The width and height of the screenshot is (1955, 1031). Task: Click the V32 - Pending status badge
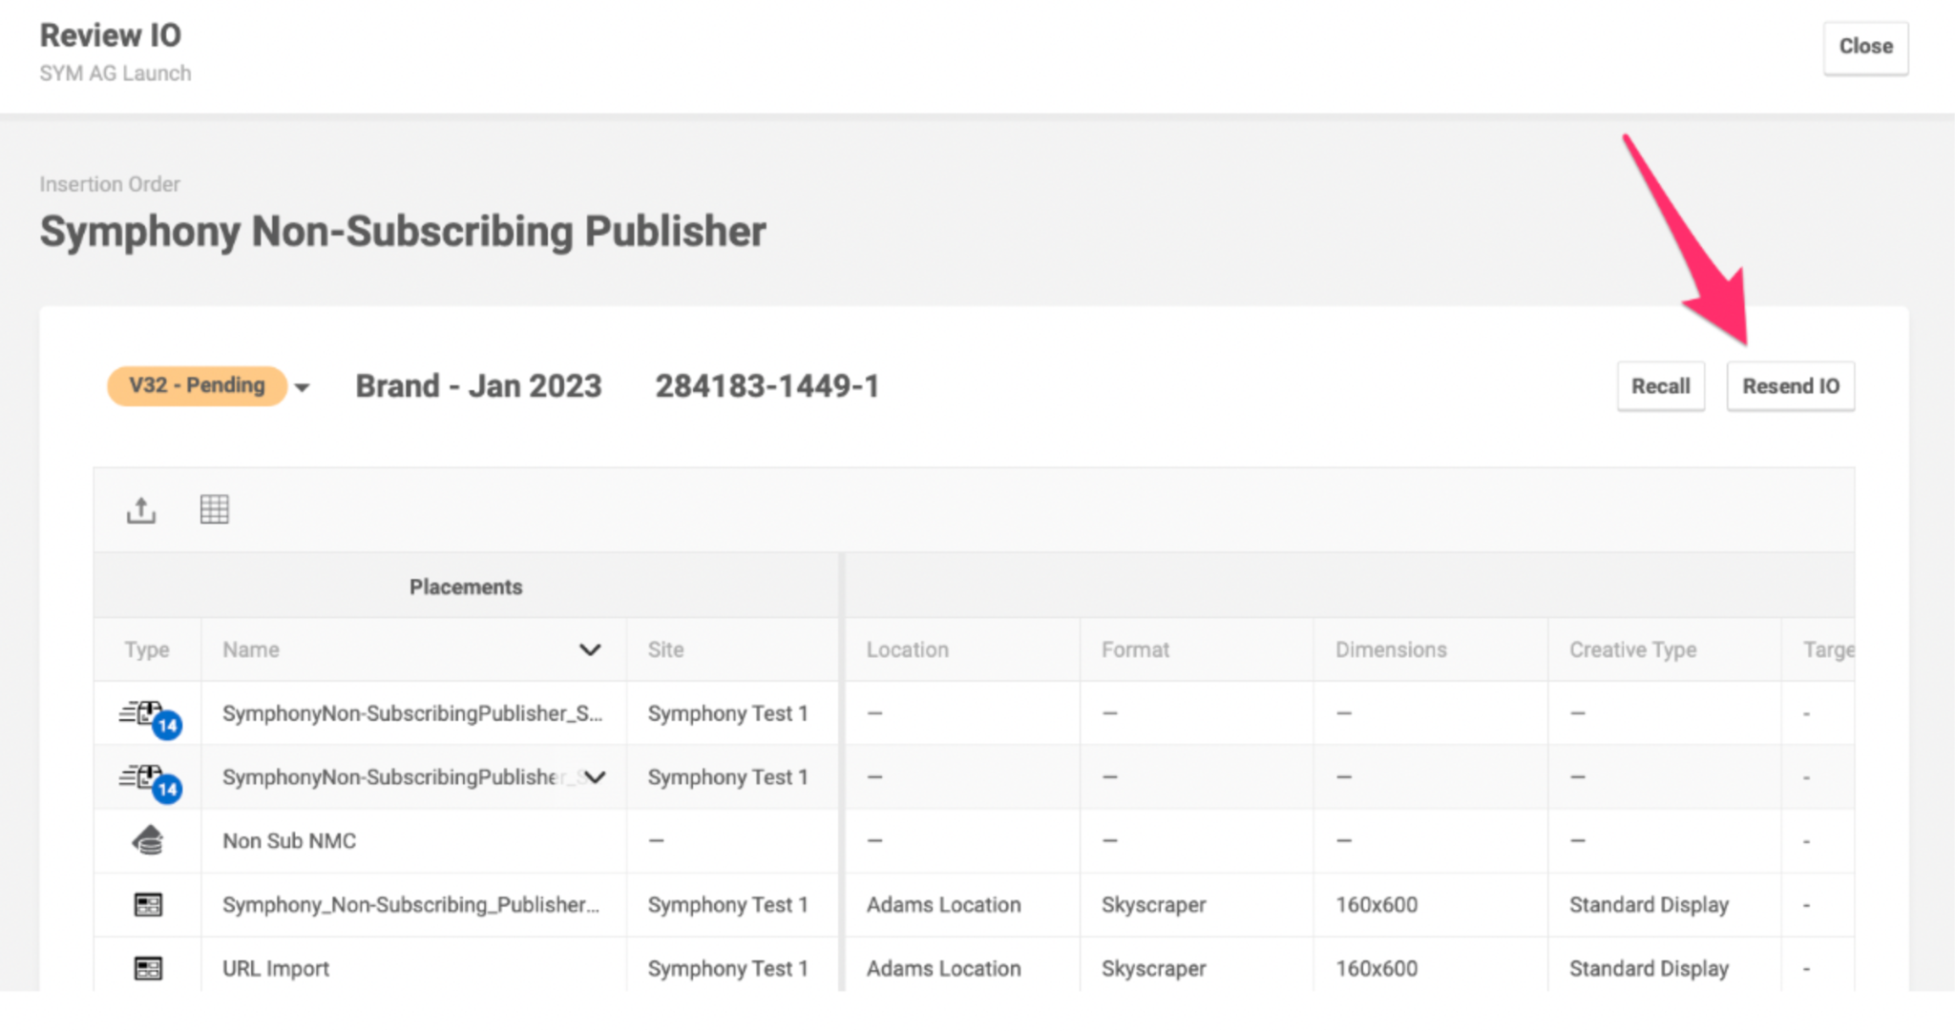(197, 385)
